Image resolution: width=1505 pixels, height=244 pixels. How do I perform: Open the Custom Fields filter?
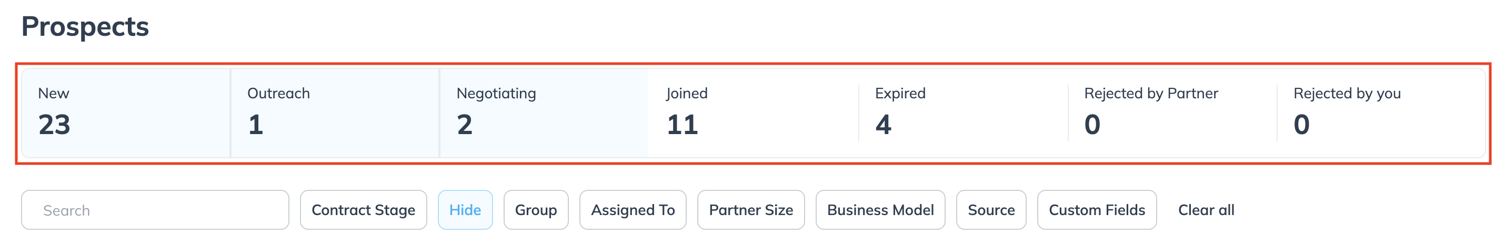(x=1096, y=210)
